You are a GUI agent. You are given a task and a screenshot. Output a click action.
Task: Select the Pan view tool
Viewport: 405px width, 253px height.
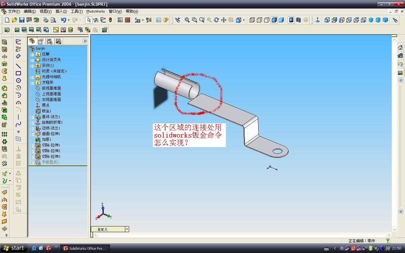tap(224, 20)
